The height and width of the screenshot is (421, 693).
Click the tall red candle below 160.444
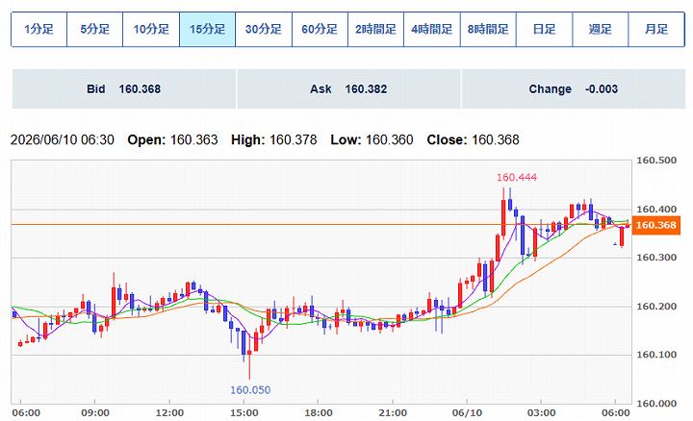coord(503,217)
